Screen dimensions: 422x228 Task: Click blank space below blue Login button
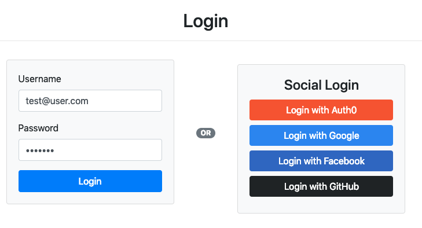tap(90, 198)
